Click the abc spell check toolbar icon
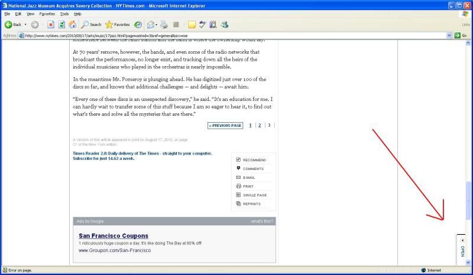This screenshot has width=473, height=275. click(x=202, y=25)
